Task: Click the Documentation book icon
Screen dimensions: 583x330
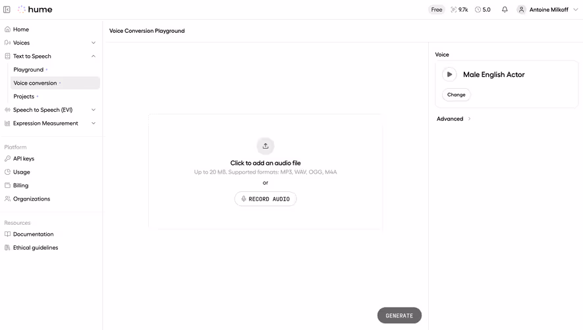Action: click(7, 234)
